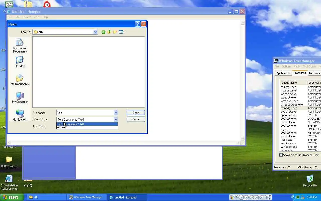Select the 86Box-Win folder on desktop
Viewport: 321px width, 201px height.
9,162
